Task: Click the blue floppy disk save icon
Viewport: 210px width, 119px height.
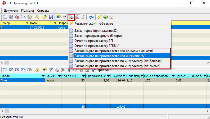Action: click(x=51, y=17)
